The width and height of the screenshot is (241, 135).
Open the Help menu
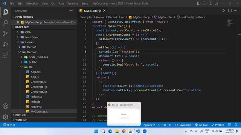(x=85, y=3)
